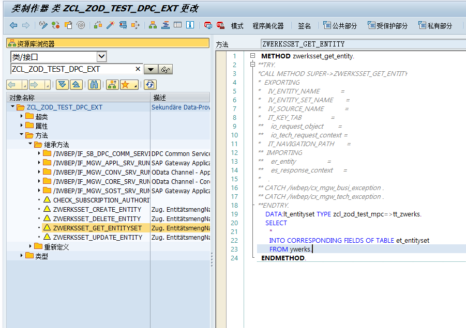Collapse the METHOD code block fold marker
The height and width of the screenshot is (328, 466).
tap(252, 56)
